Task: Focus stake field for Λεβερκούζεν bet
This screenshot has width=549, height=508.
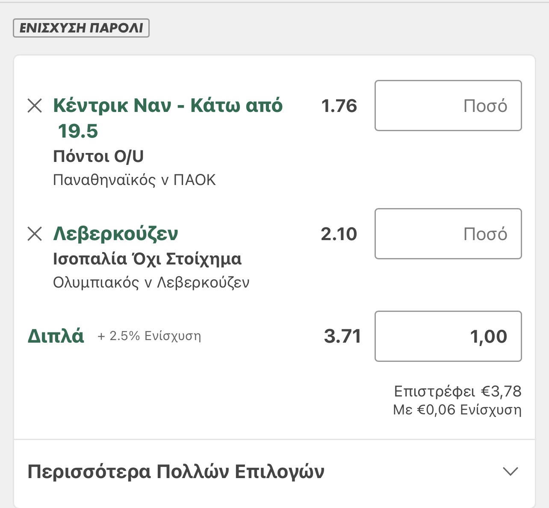Action: pyautogui.click(x=448, y=234)
